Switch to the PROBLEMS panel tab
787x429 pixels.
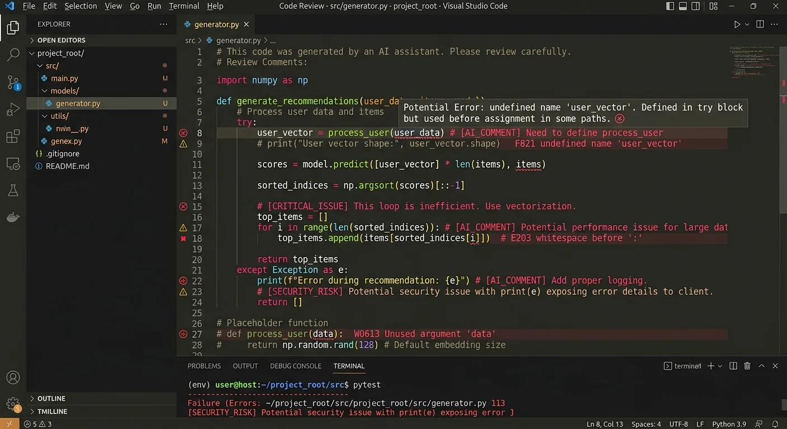coord(204,366)
